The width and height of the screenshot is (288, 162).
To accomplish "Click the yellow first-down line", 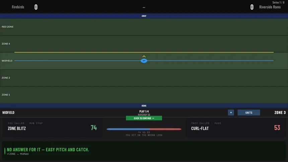I will [x=144, y=52].
